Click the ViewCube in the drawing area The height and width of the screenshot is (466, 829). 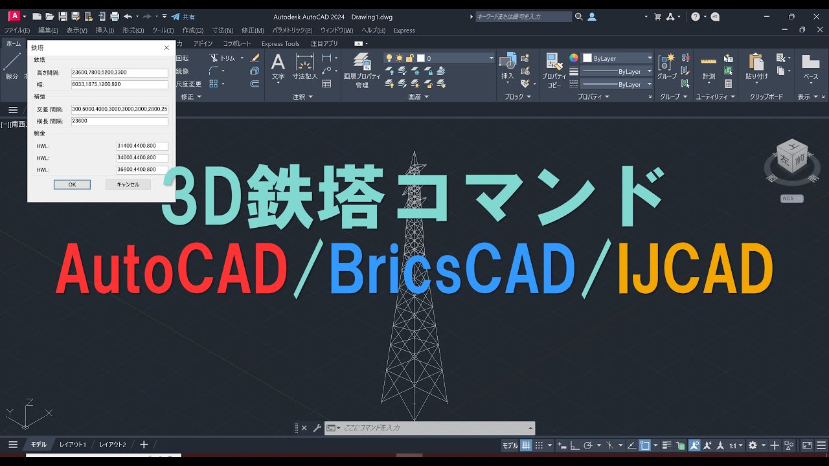[791, 160]
